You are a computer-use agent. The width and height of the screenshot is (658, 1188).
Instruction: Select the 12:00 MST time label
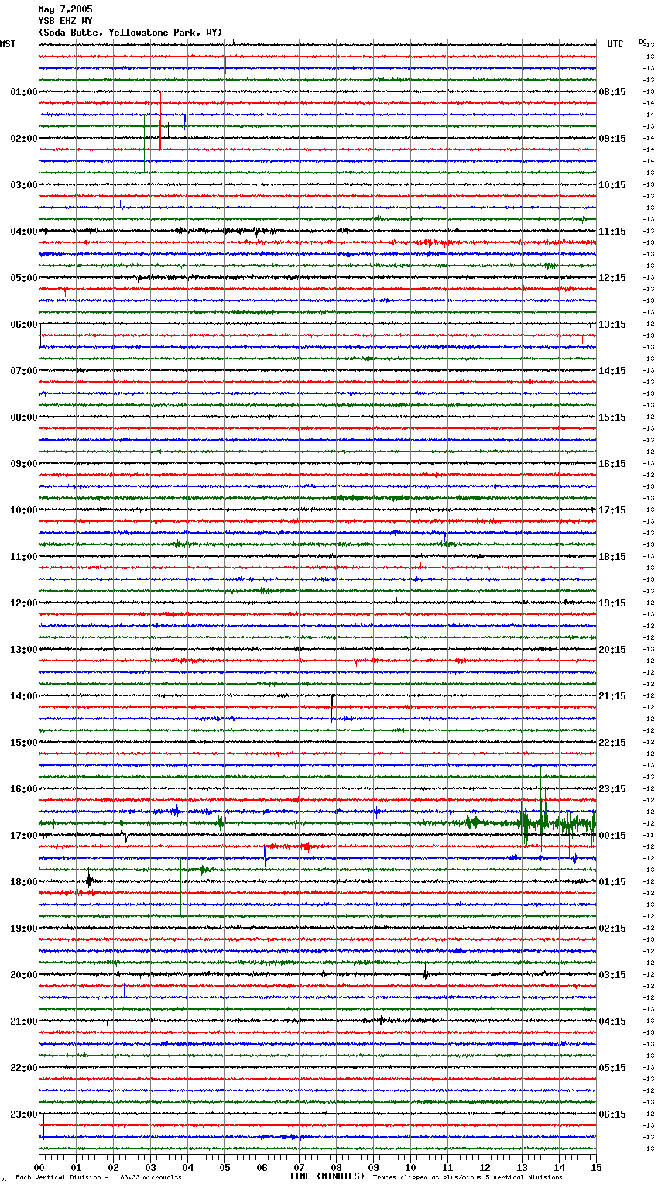24,603
